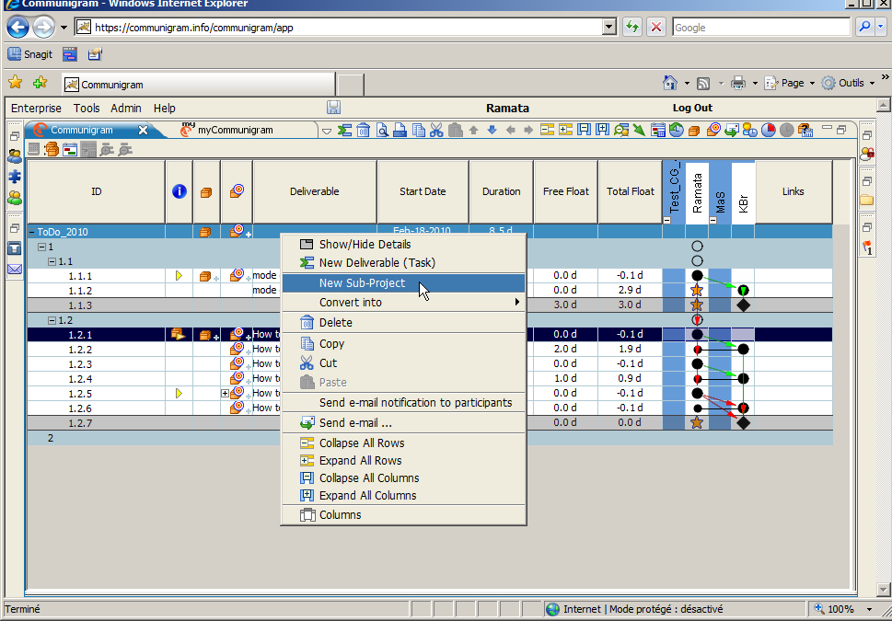Viewport: 892px width, 621px height.
Task: Click the calendar toolbar icon
Action: point(658,131)
